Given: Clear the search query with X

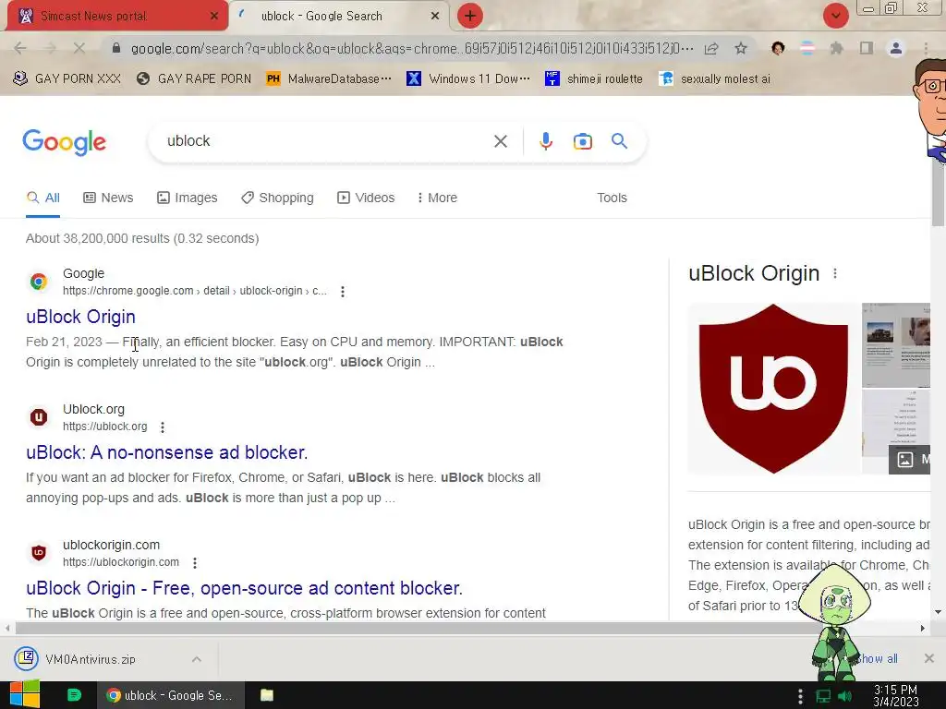Looking at the screenshot, I should 500,141.
